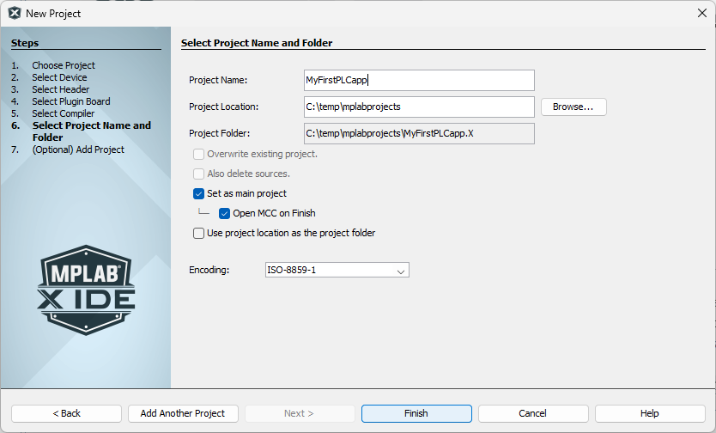The height and width of the screenshot is (433, 716).
Task: Click the Project Location text field
Action: [419, 107]
